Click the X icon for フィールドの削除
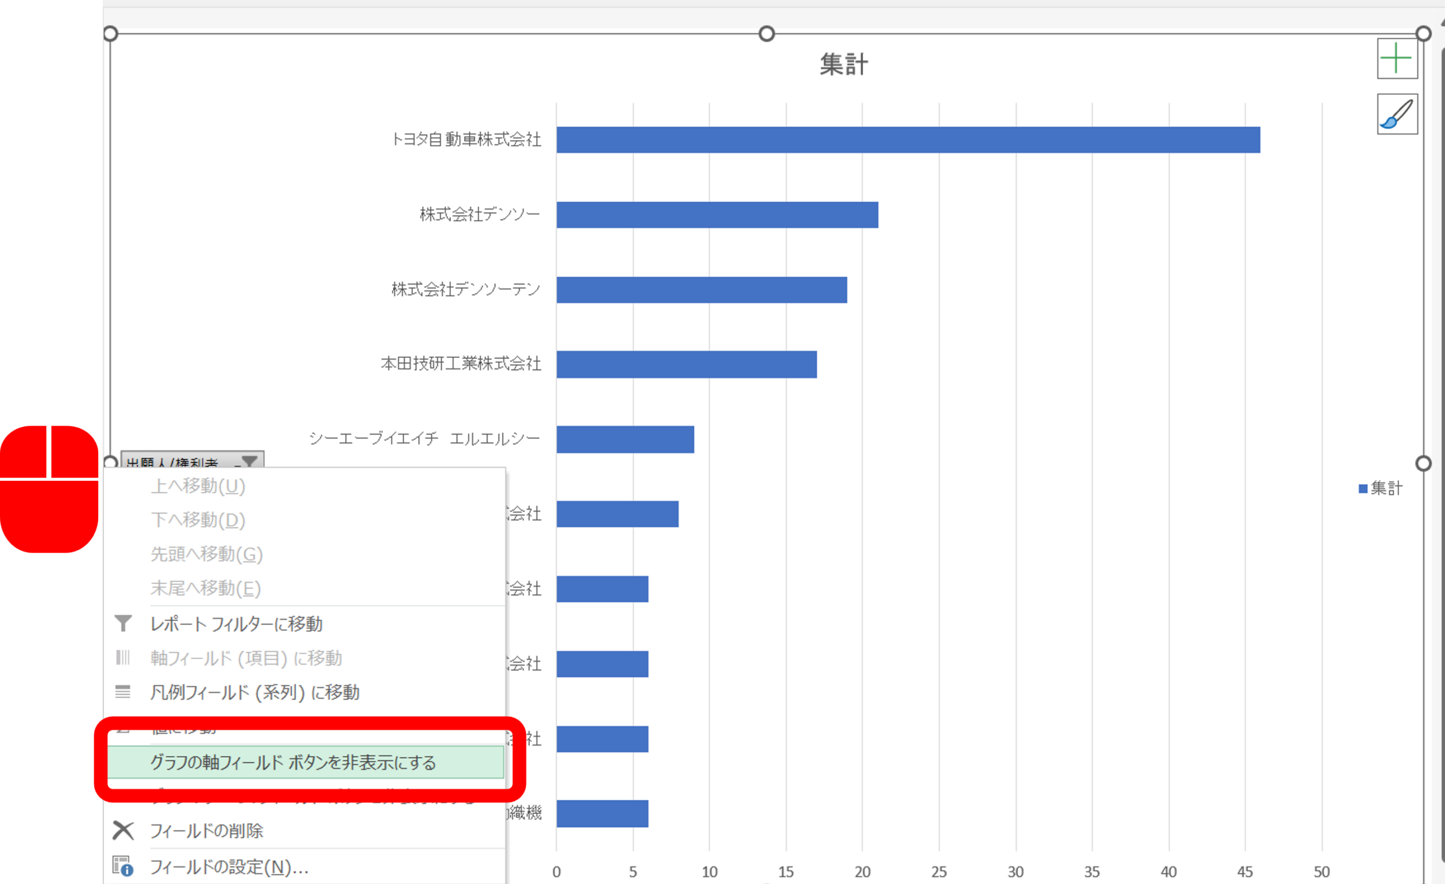 123,830
